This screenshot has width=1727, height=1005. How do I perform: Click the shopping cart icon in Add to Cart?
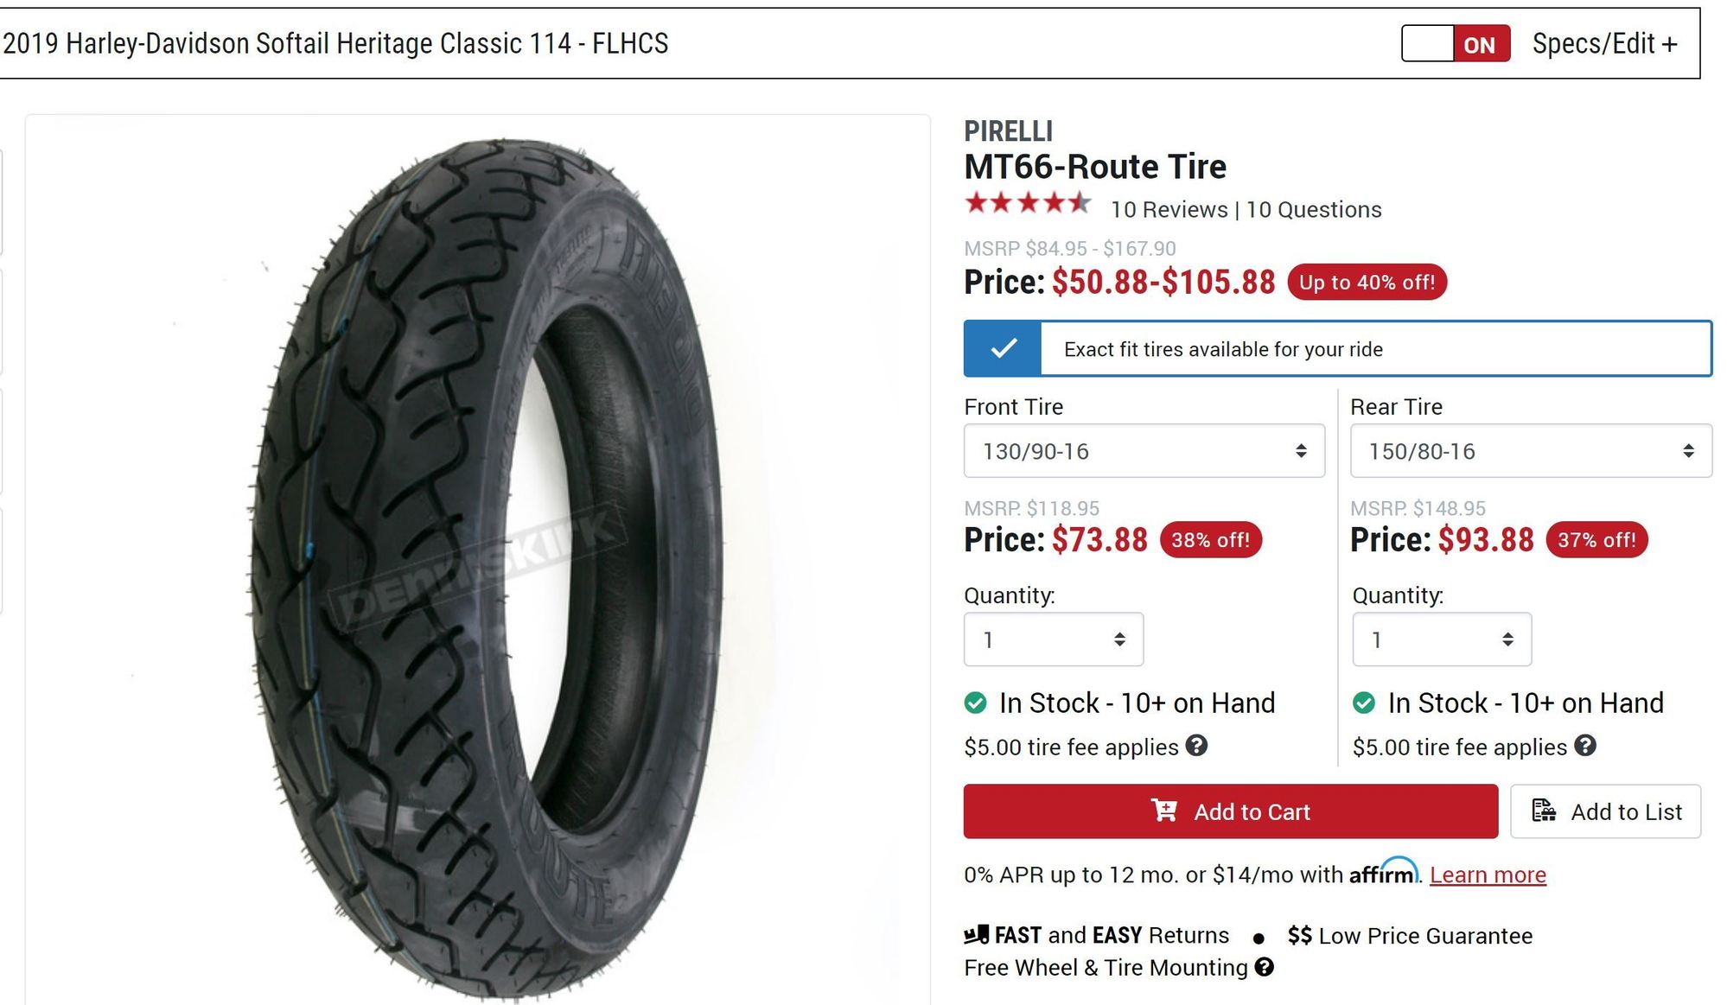point(1164,810)
